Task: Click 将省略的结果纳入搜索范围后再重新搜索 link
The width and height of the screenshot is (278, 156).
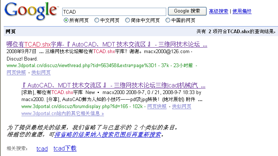Action: click(x=107, y=135)
